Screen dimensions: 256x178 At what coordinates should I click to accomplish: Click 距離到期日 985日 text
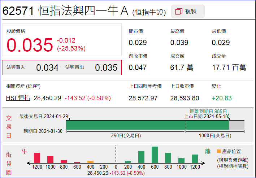[208, 111]
